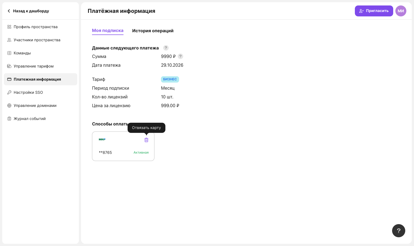Viewport: 414px width, 246px height.
Task: Click help icon next to 9990 ₽ amount
Action: (180, 56)
